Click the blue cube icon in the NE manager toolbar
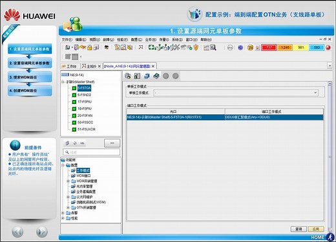Screen dimensions: 336x242 (x=147, y=76)
